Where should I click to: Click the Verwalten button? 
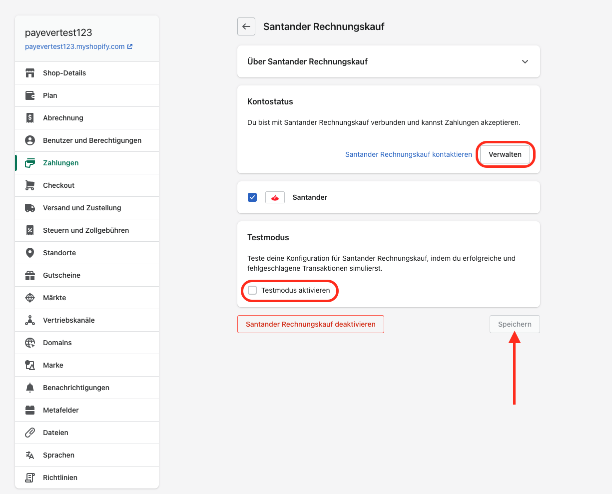pyautogui.click(x=505, y=154)
